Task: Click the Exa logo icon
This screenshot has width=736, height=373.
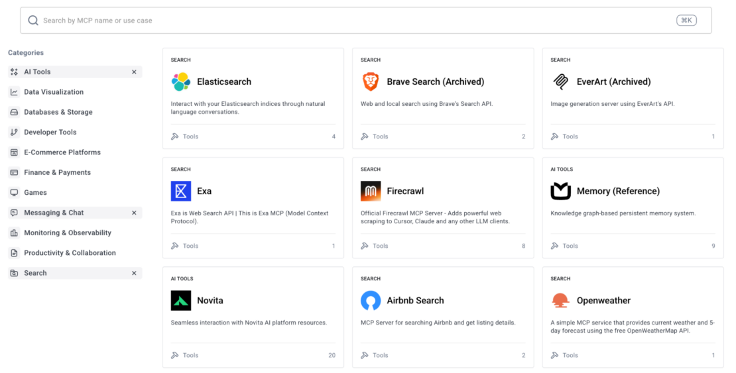Action: pos(181,191)
